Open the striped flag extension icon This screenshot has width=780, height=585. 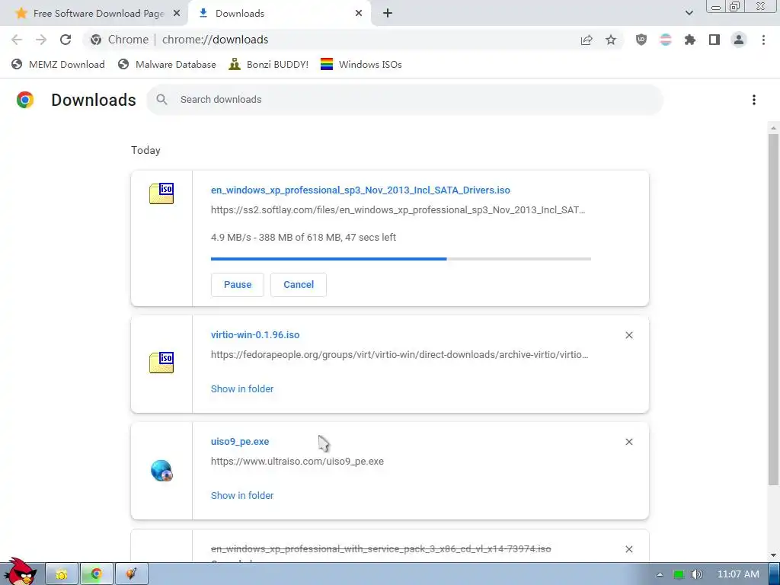click(x=666, y=40)
